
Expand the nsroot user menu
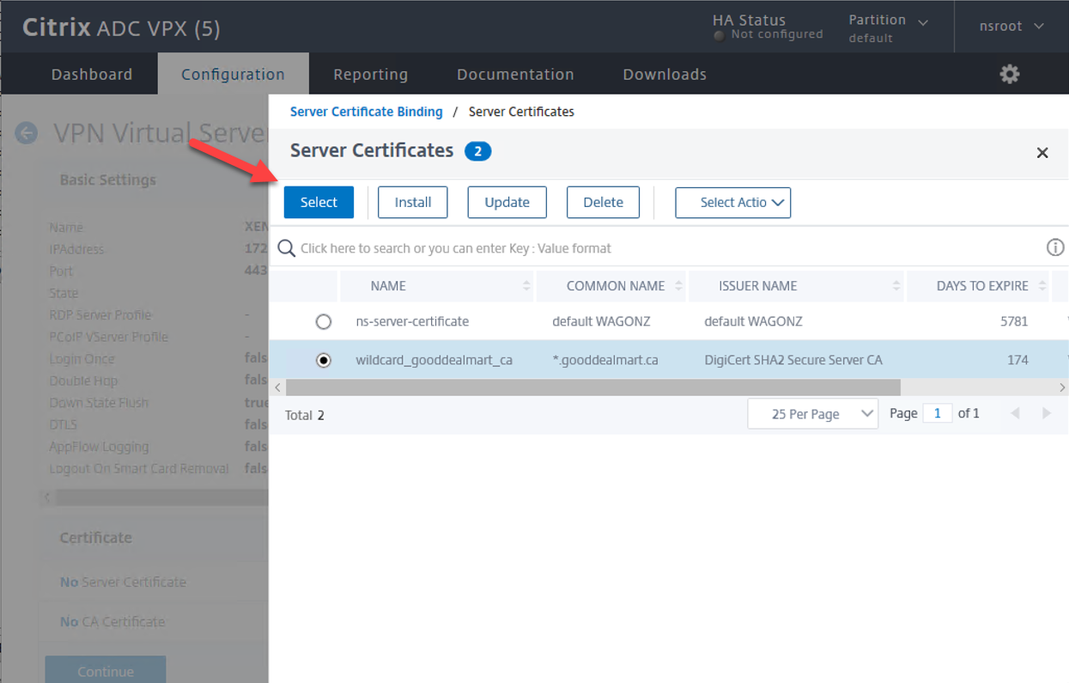[1011, 26]
